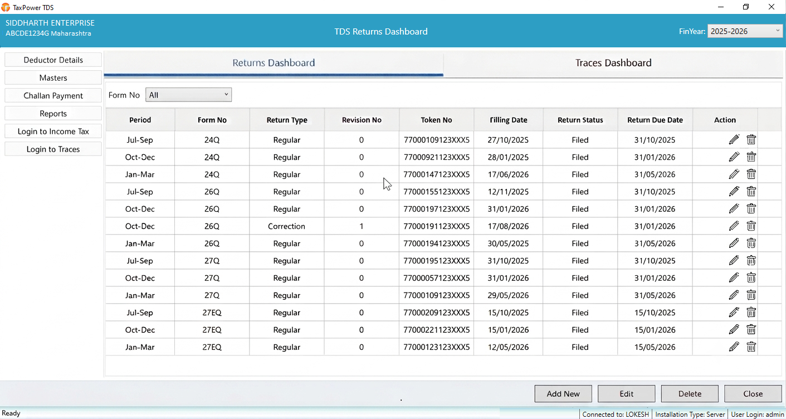Image resolution: width=786 pixels, height=419 pixels.
Task: Edit Jul-Sep 27EQ return pencil icon
Action: (734, 313)
